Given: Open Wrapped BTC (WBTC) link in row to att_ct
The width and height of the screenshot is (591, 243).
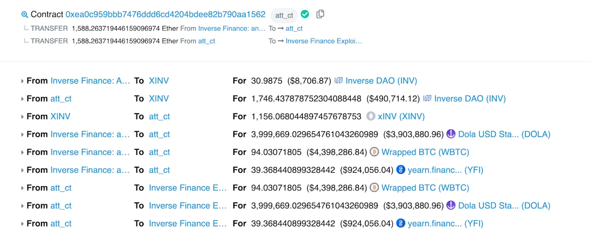Looking at the screenshot, I should click(x=425, y=152).
